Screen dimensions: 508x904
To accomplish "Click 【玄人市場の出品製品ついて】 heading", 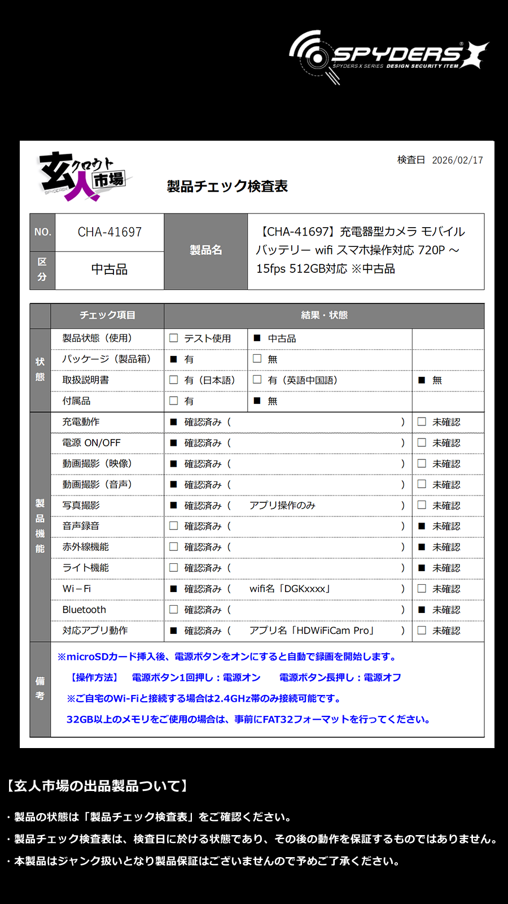I will pyautogui.click(x=97, y=786).
